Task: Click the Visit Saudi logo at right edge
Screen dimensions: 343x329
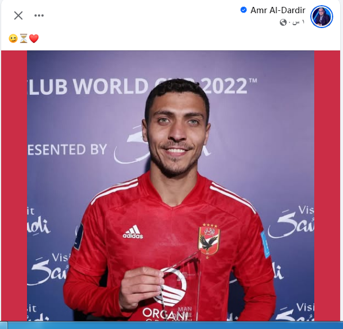Action: [292, 222]
